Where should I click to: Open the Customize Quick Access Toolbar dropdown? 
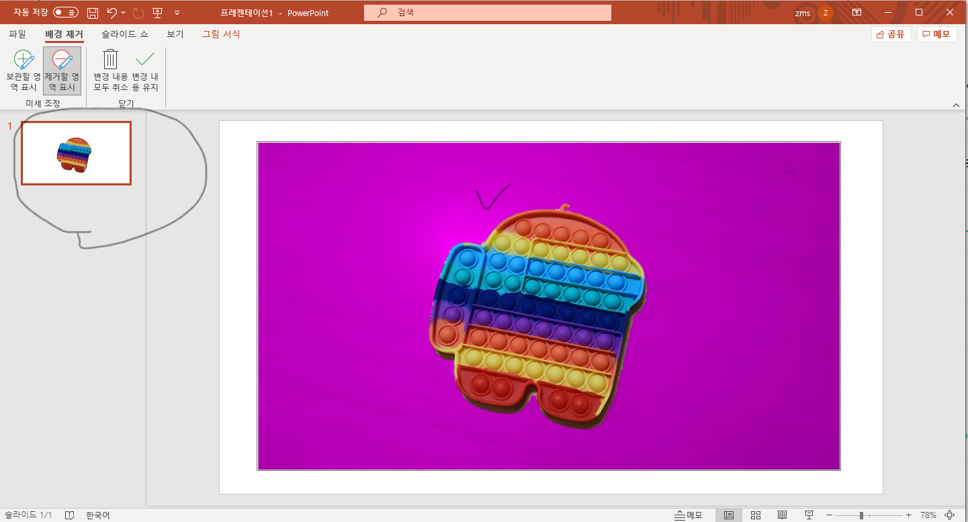177,13
